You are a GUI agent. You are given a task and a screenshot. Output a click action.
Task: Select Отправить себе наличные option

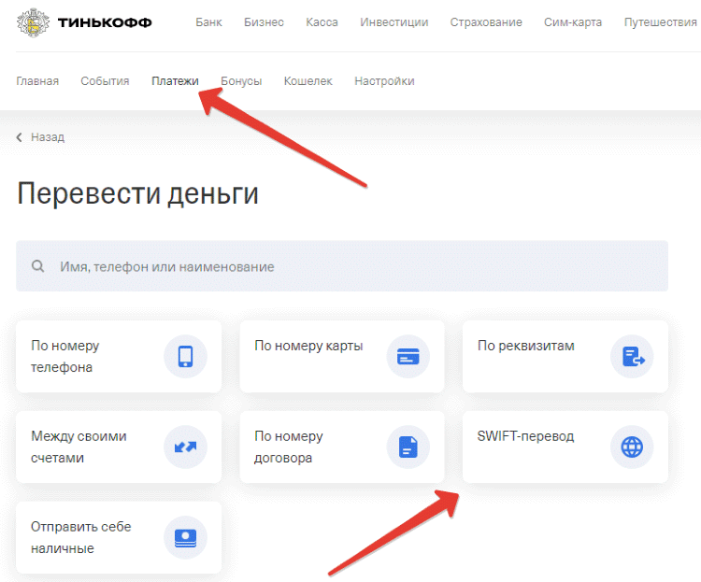(x=119, y=537)
